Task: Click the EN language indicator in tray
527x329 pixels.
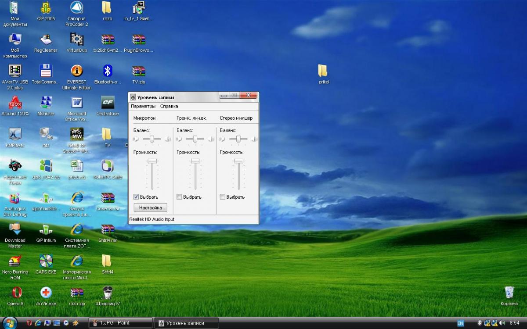Action: pos(460,323)
